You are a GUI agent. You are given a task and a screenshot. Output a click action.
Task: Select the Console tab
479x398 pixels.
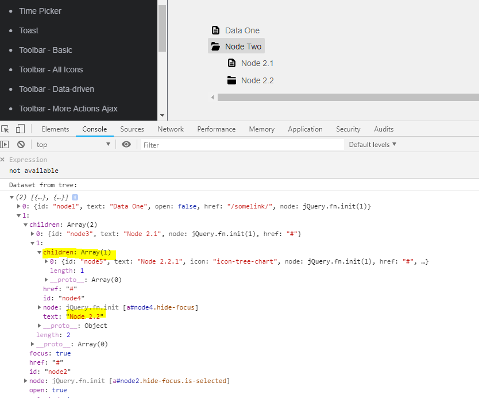coord(95,129)
